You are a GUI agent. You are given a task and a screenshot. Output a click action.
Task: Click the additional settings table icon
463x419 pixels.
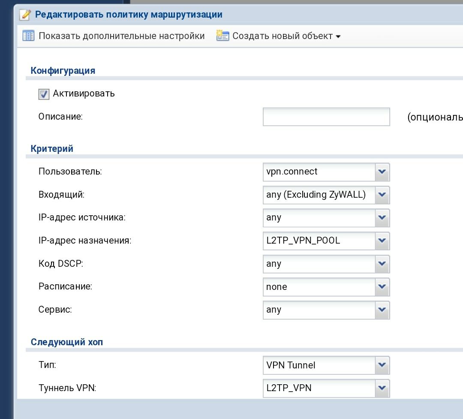click(28, 36)
